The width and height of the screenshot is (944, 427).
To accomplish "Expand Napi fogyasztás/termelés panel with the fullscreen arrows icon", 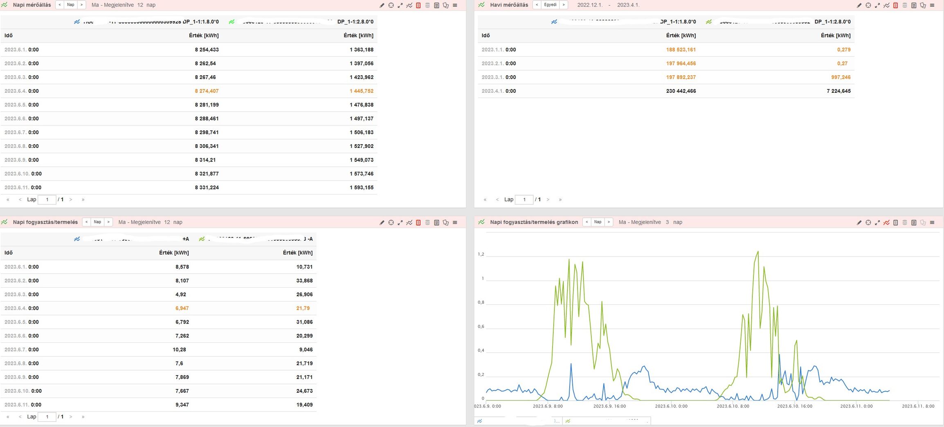I will click(400, 223).
